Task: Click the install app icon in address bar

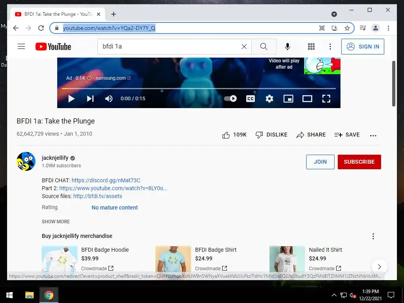Action: [x=335, y=28]
